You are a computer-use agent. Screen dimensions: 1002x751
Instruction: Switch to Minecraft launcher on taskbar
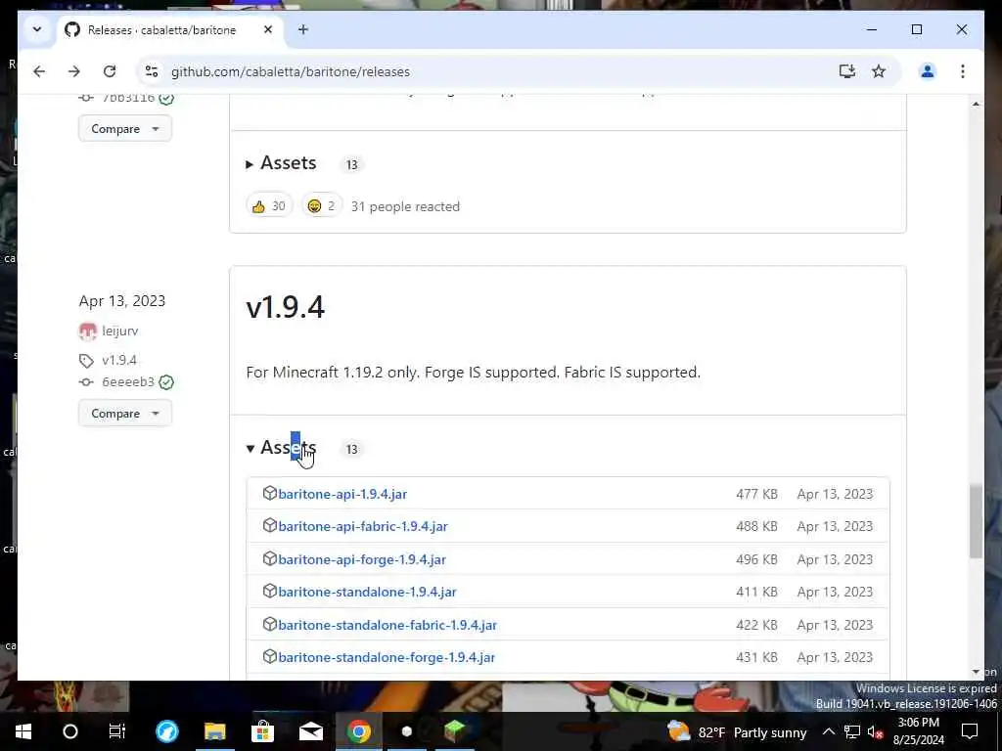[454, 731]
